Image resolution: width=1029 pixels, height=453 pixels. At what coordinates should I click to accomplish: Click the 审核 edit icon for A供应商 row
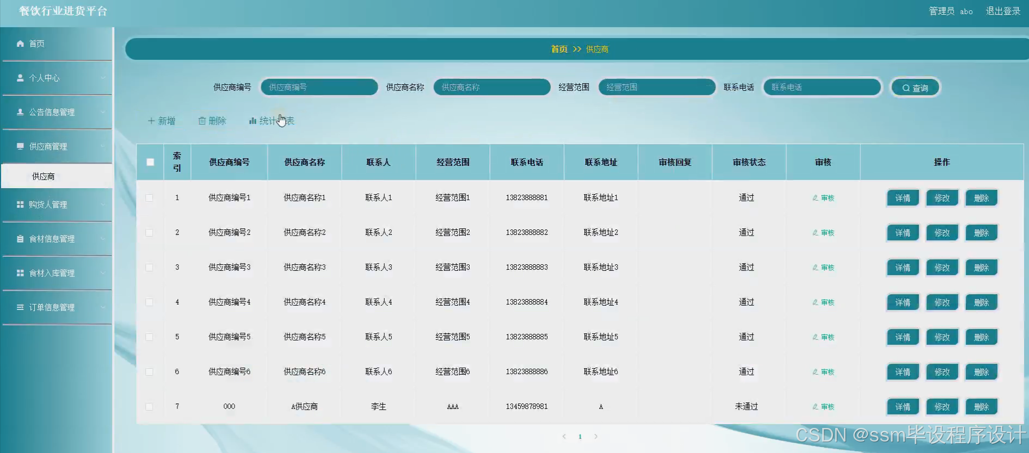click(x=815, y=407)
